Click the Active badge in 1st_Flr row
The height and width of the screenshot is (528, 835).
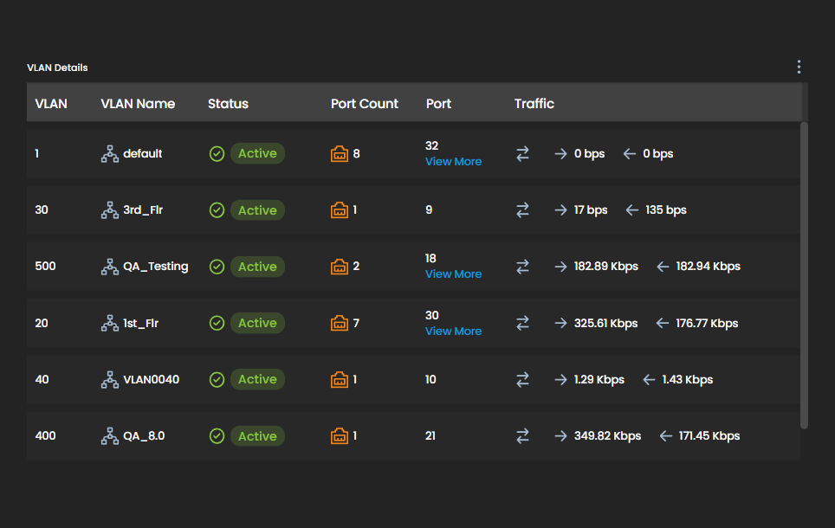coord(257,323)
